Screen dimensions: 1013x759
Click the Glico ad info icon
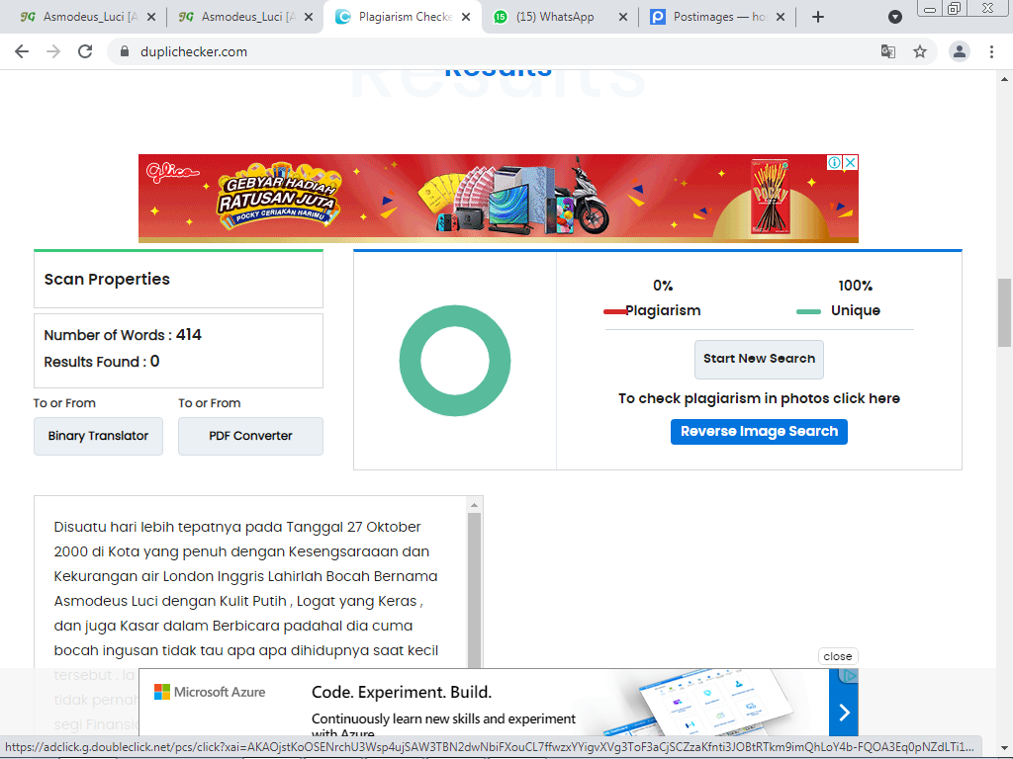point(834,163)
